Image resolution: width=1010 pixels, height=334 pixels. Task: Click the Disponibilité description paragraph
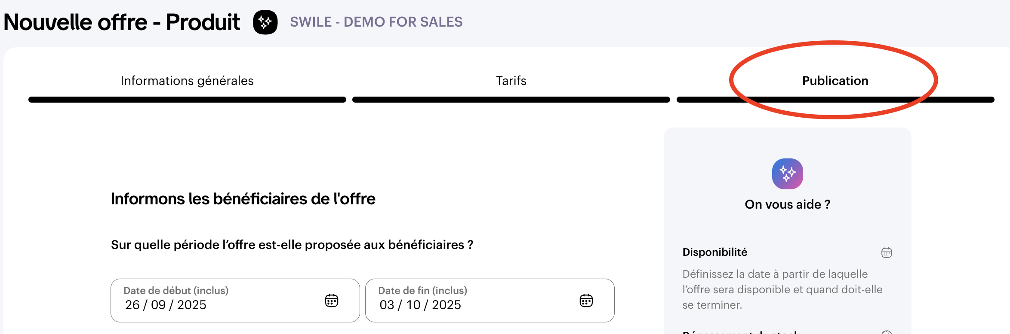(782, 289)
